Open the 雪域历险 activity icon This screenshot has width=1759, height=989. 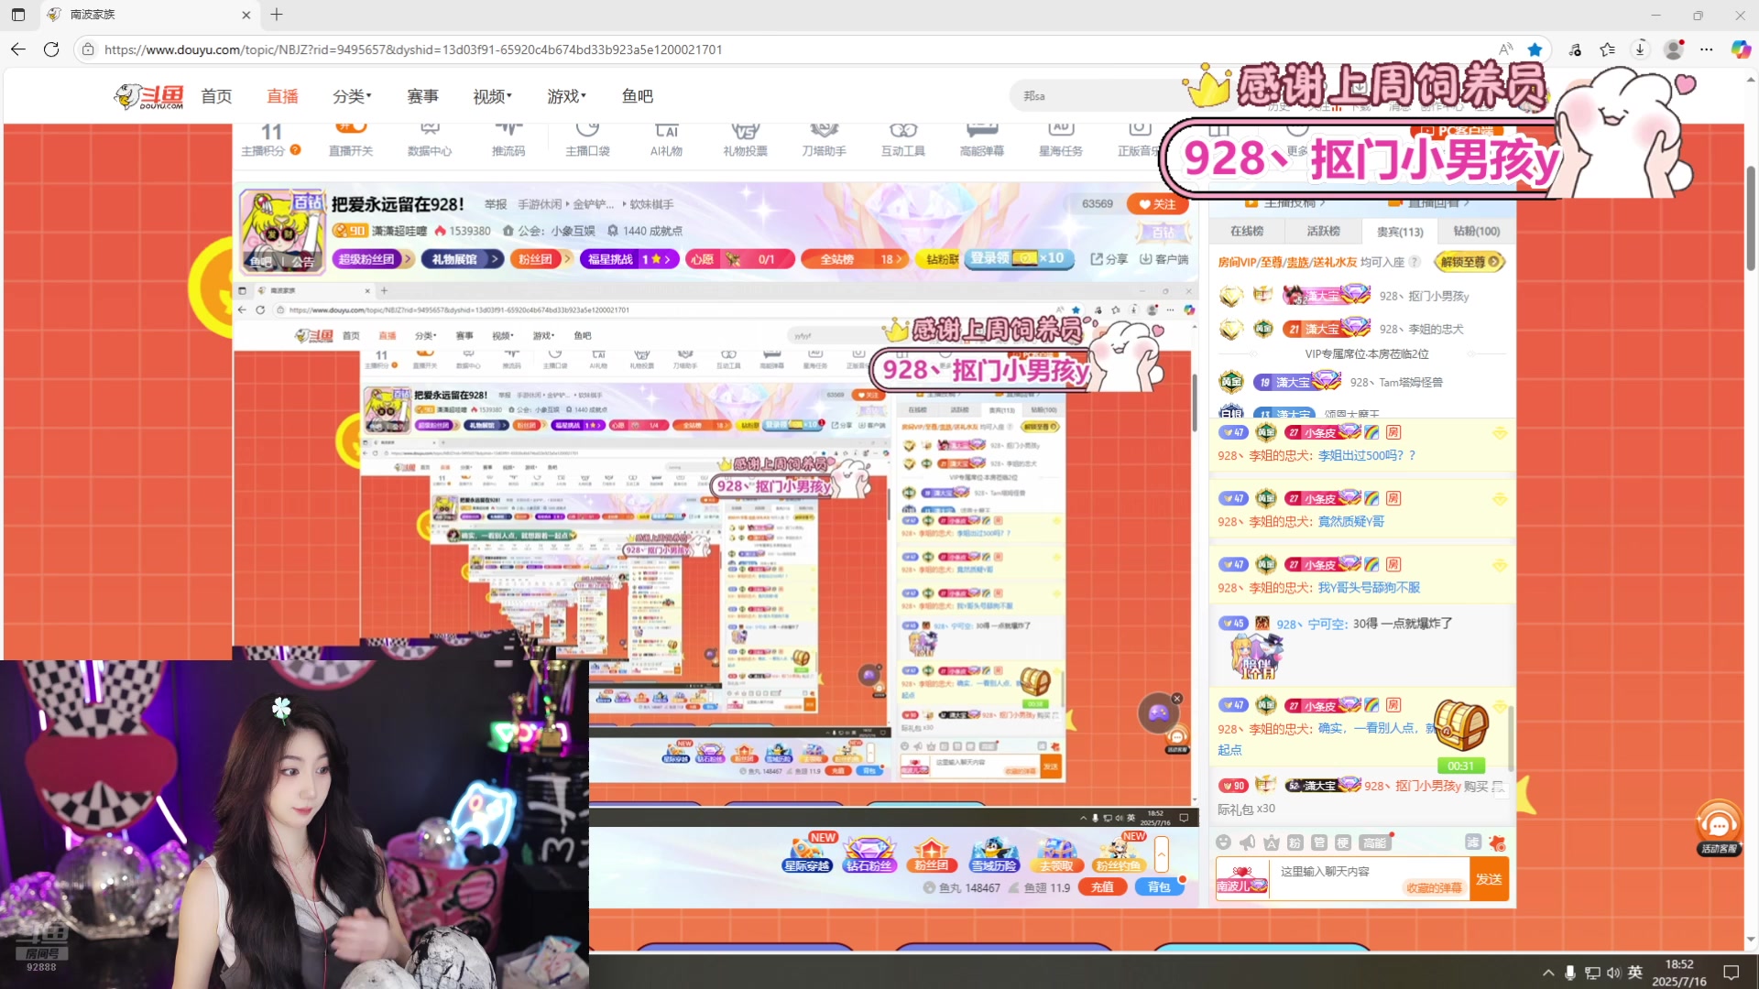pos(994,853)
